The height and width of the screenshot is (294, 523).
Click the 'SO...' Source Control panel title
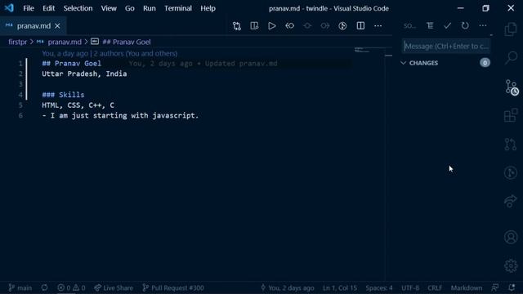[x=409, y=26]
